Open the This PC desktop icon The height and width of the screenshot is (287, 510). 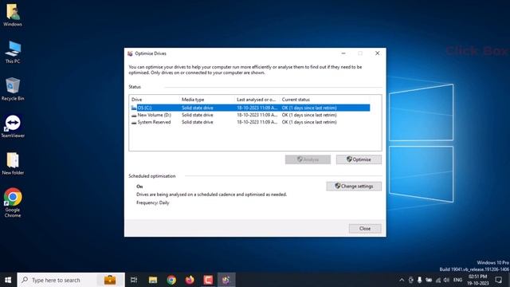(13, 52)
